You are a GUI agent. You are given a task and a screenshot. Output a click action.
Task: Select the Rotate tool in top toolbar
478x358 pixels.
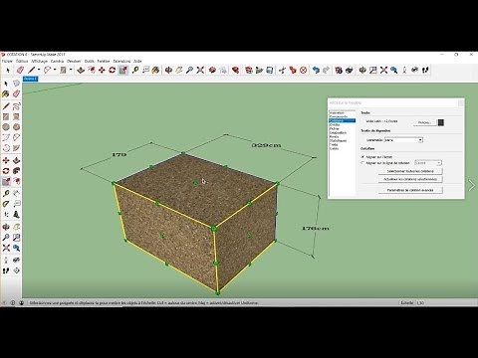click(x=113, y=70)
